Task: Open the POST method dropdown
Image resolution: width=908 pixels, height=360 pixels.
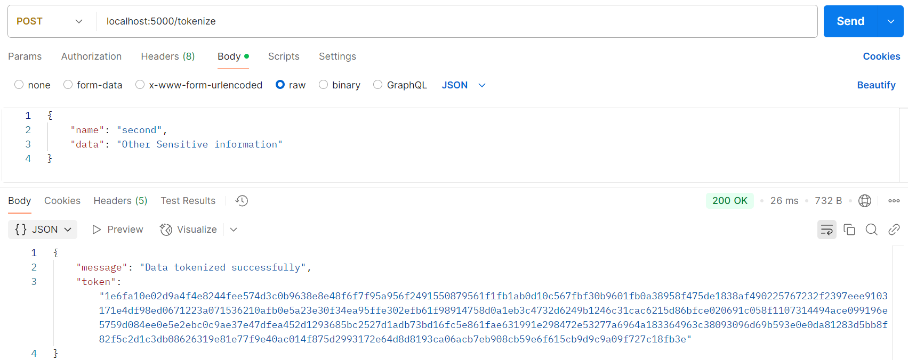Action: pos(50,21)
